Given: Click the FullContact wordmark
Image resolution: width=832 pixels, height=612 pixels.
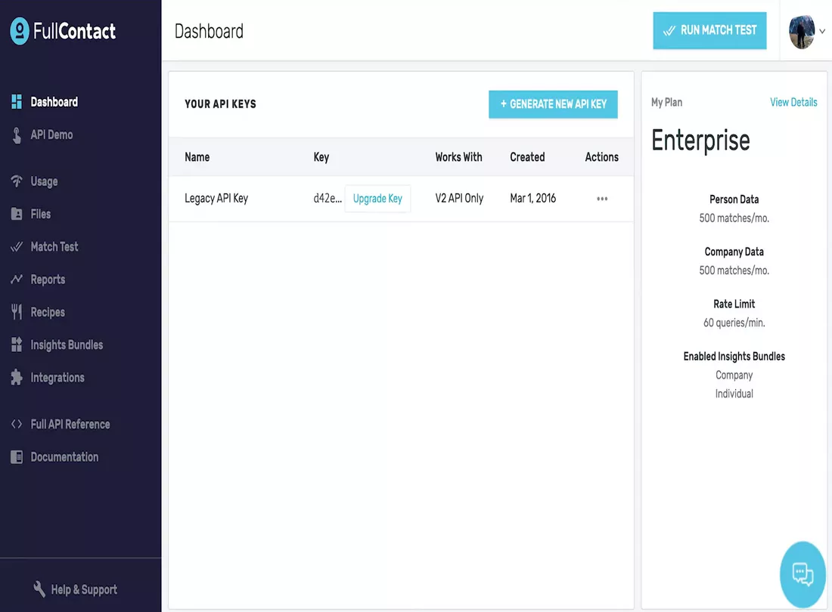Looking at the screenshot, I should (x=74, y=31).
